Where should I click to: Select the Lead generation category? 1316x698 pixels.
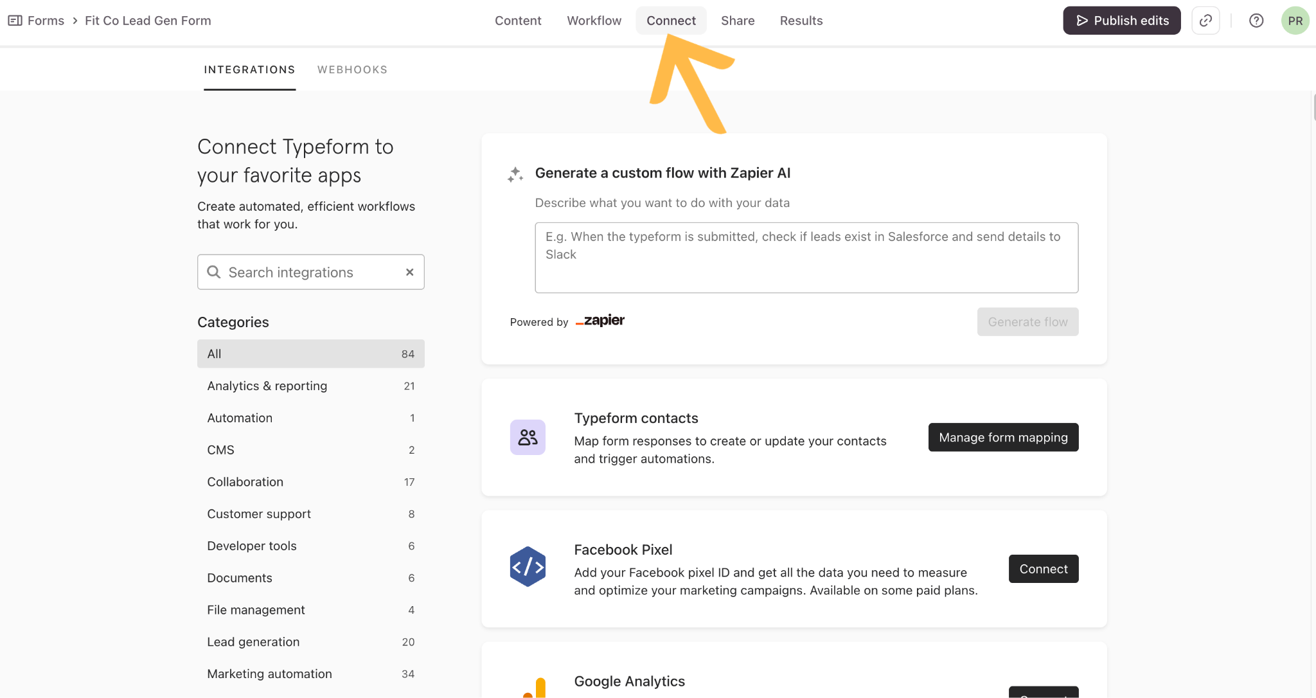pos(310,641)
